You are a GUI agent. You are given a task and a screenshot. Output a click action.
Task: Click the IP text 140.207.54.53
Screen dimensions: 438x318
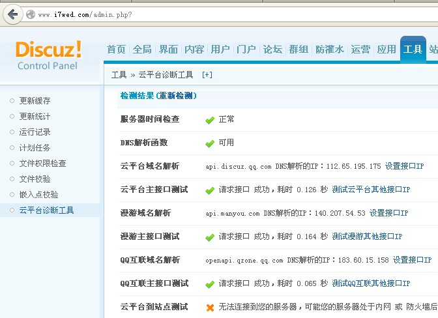click(x=340, y=213)
